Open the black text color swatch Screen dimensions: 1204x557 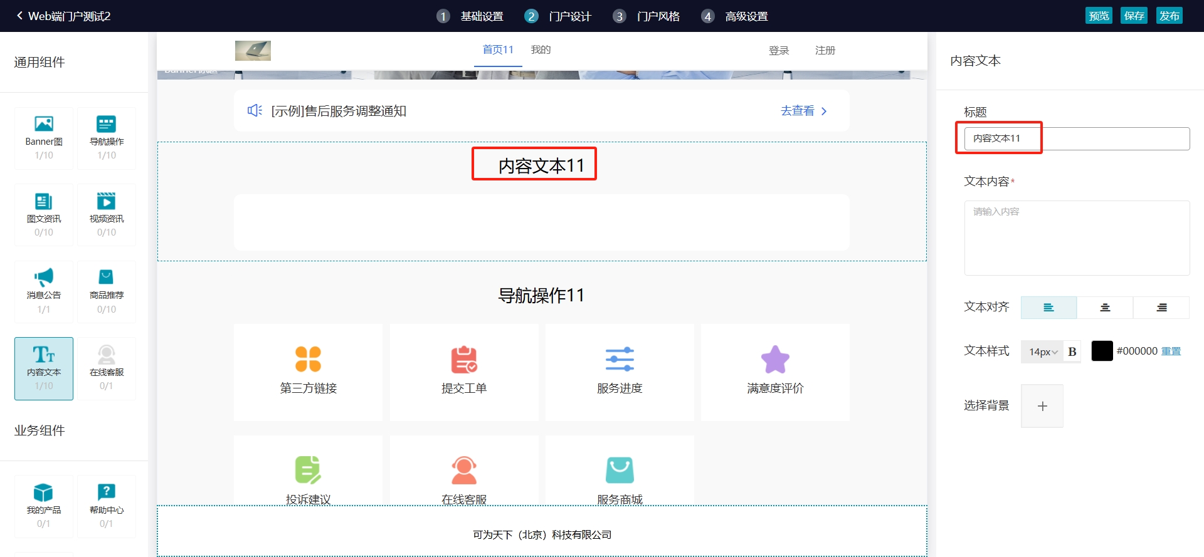(x=1102, y=351)
